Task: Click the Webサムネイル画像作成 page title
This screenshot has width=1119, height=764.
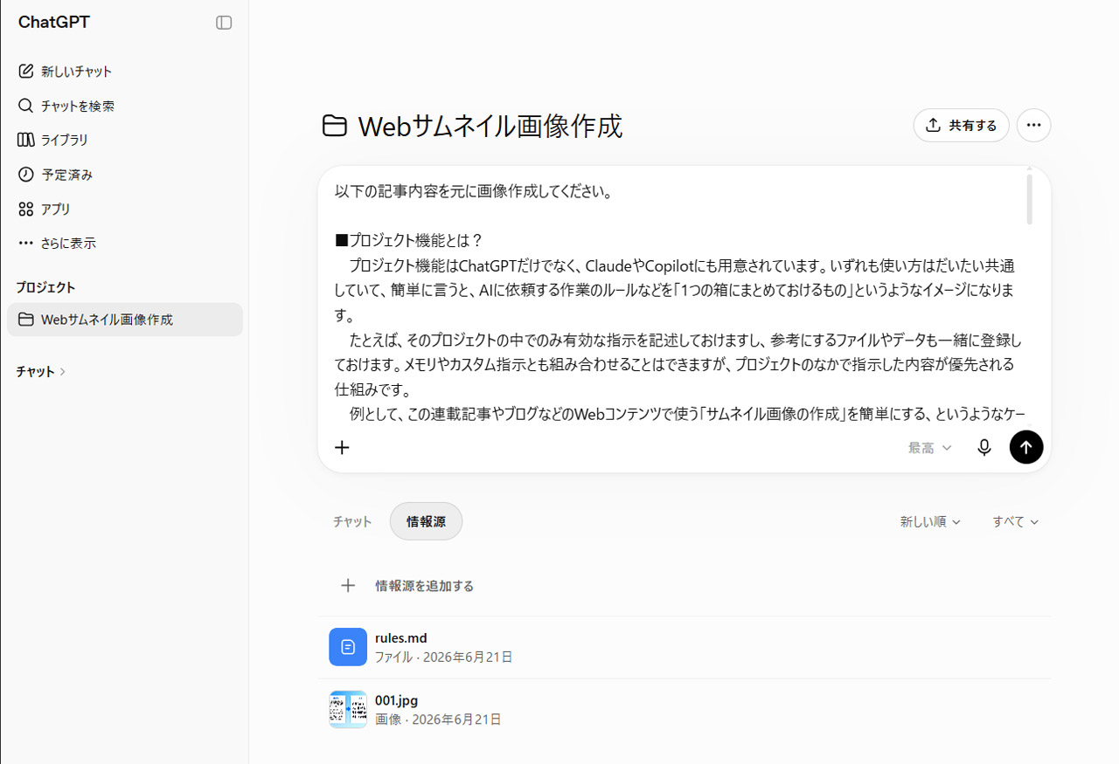Action: (x=490, y=127)
